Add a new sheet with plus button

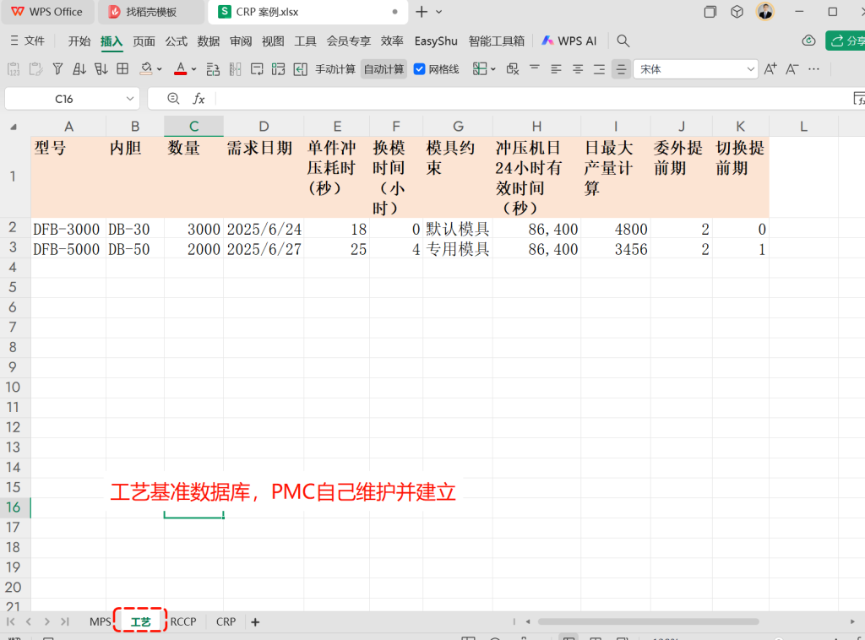click(x=255, y=621)
